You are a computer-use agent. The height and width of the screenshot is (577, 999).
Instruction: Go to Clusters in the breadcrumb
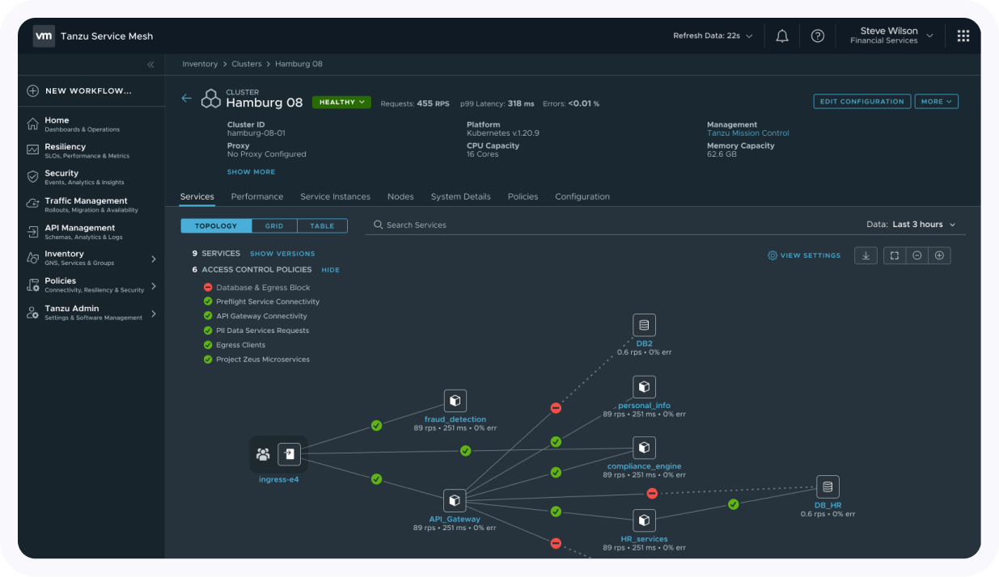(247, 65)
